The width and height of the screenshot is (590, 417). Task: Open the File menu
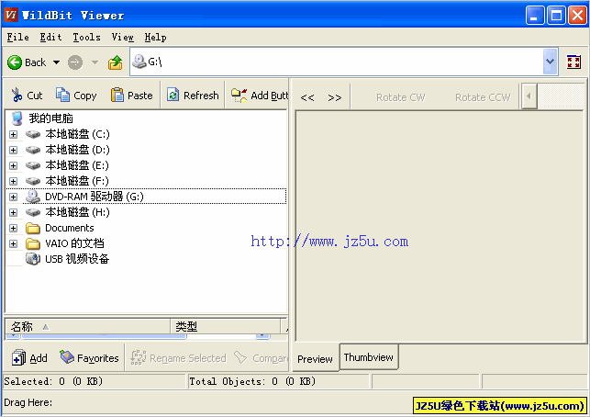(x=17, y=38)
